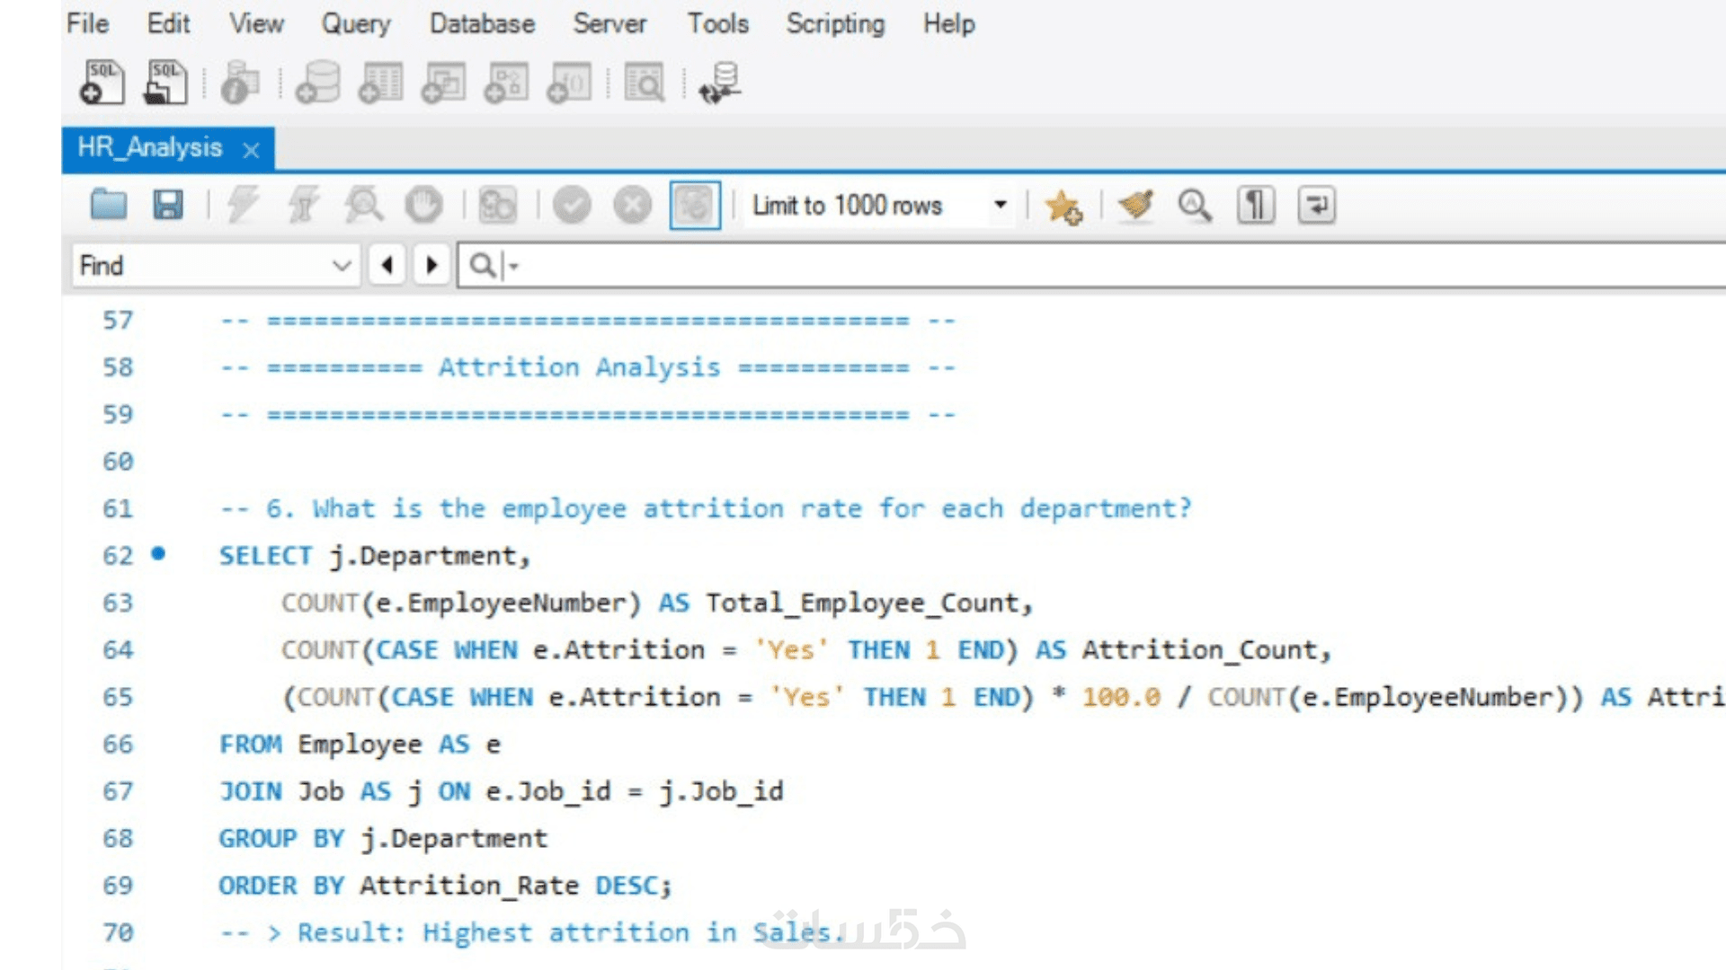Click the find next arrow button
This screenshot has height=970, width=1726.
(x=431, y=266)
